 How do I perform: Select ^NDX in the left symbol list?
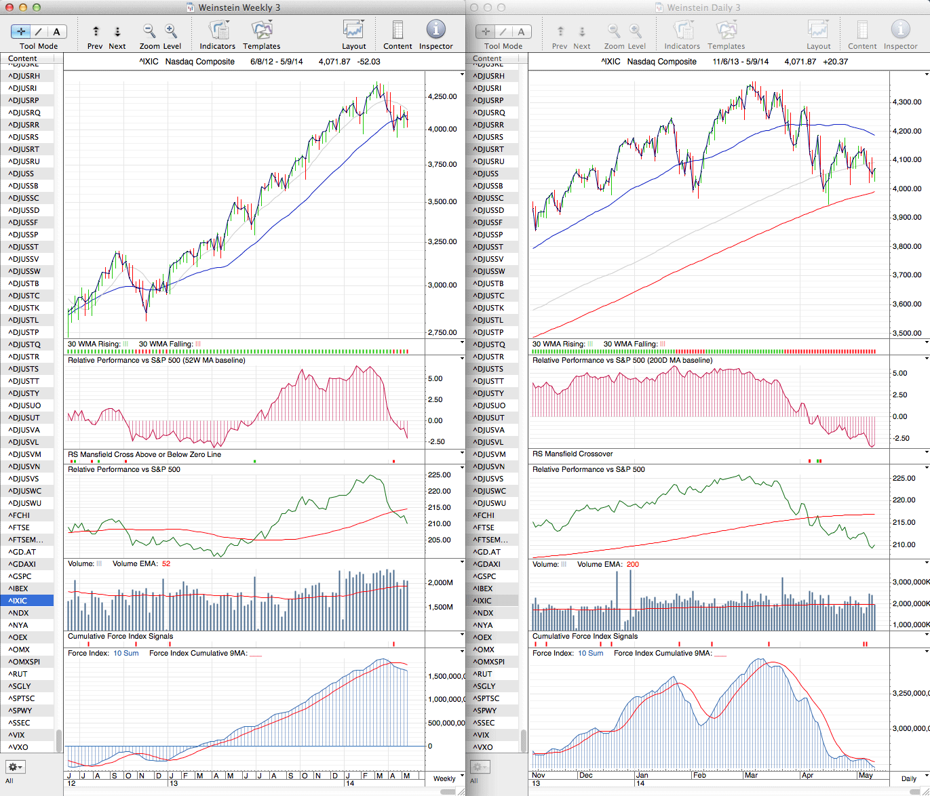(x=19, y=613)
